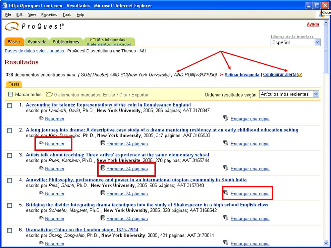
Task: Click the vertical scrollbar up arrow
Action: pyautogui.click(x=326, y=23)
